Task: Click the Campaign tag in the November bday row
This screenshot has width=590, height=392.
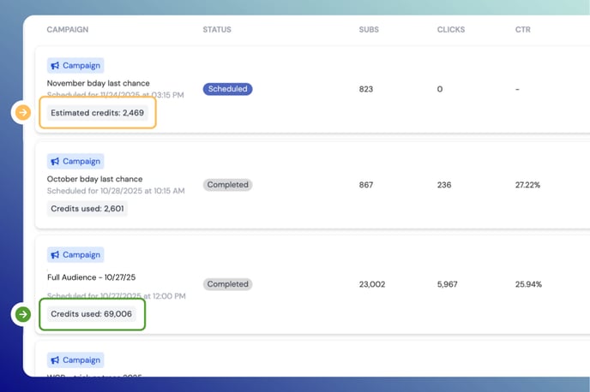Action: [x=75, y=66]
